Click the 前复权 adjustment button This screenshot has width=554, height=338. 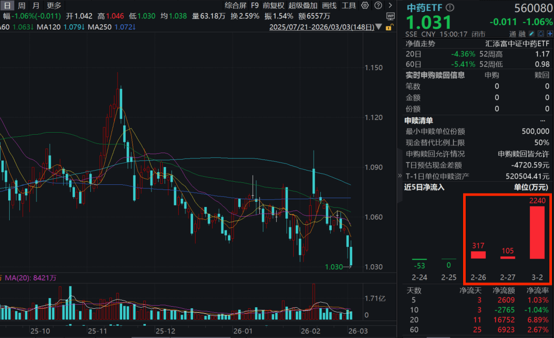(x=273, y=6)
